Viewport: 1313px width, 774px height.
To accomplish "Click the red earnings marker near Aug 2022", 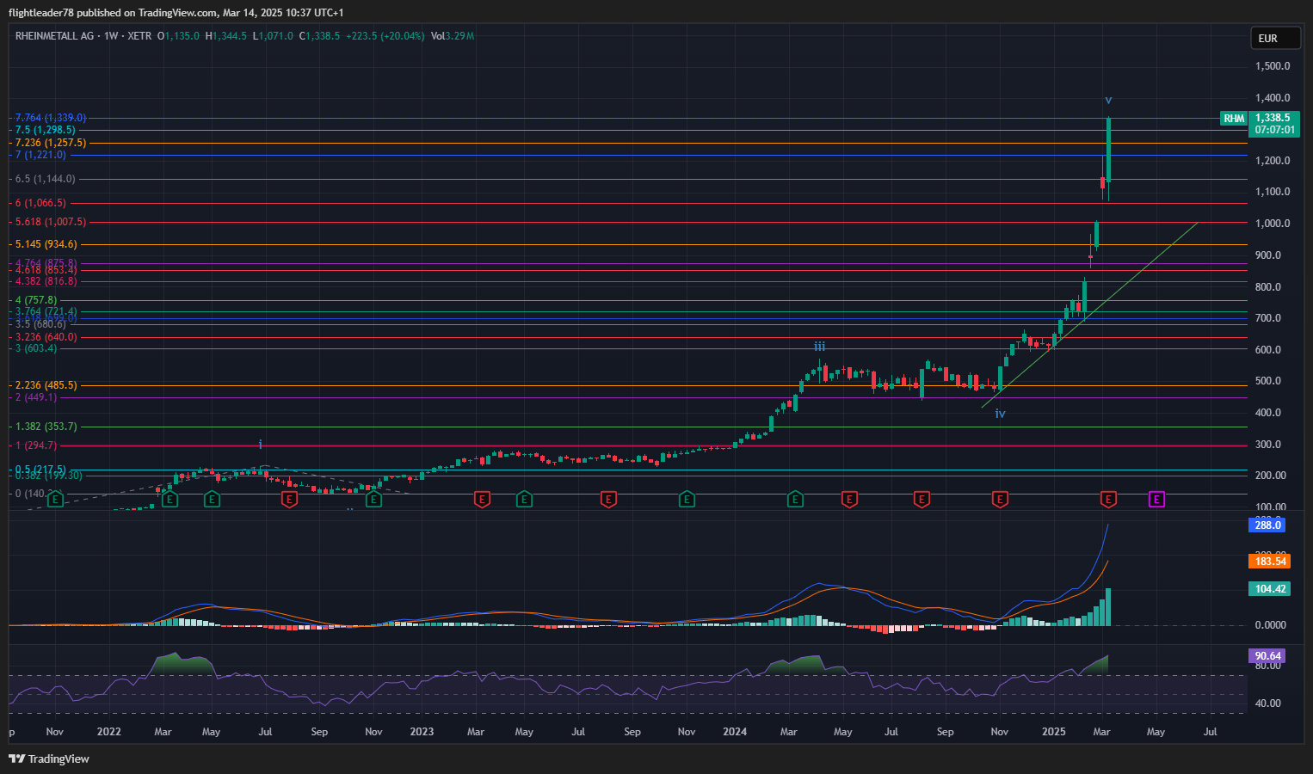I will coord(290,499).
